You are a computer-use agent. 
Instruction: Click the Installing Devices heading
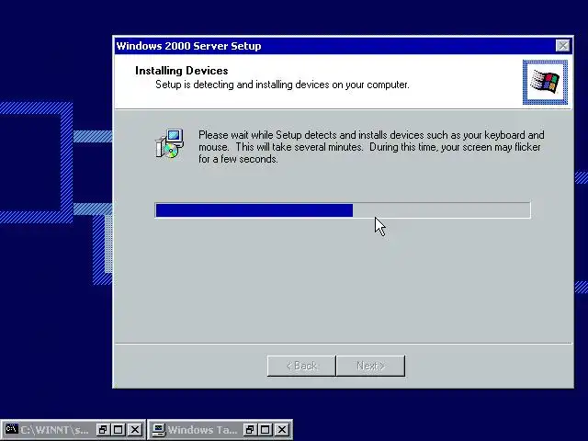(182, 71)
